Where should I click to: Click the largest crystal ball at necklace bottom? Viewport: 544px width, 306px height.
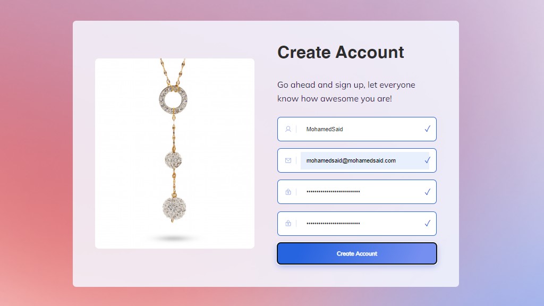[x=174, y=208]
